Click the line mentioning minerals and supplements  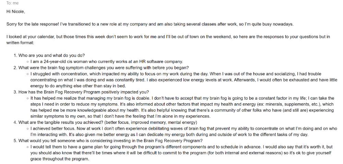tap(182, 105)
